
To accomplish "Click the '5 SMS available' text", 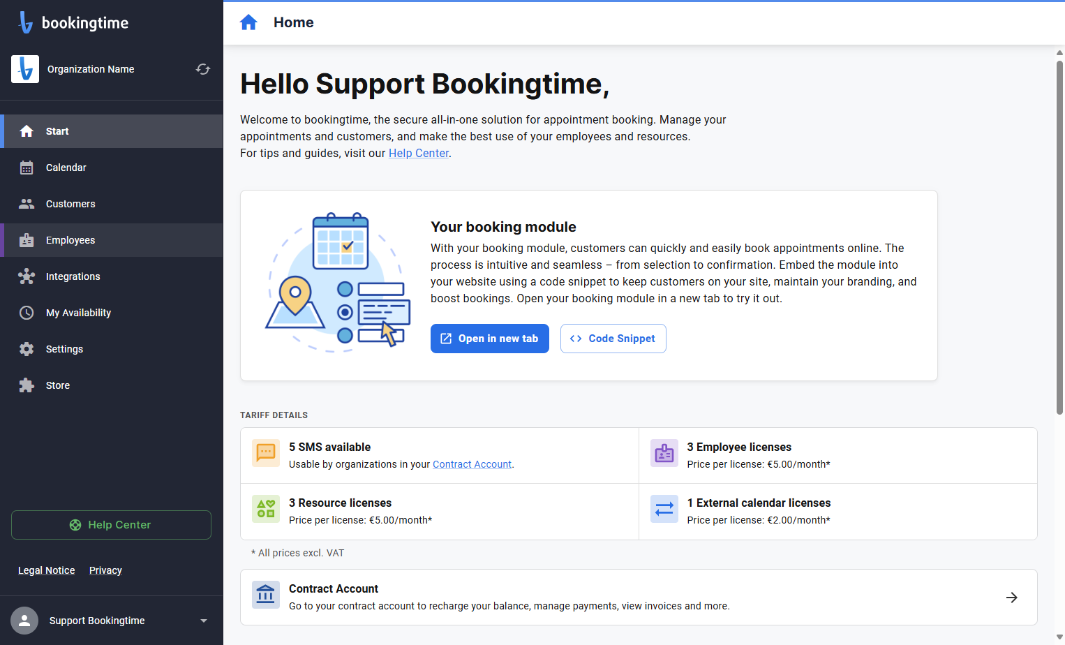I will 330,447.
